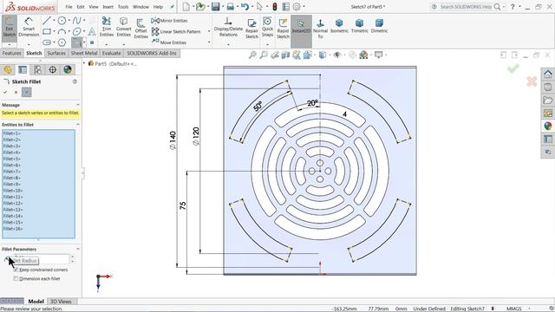Open Quick Snaps
Image resolution: width=555 pixels, height=312 pixels.
click(267, 27)
